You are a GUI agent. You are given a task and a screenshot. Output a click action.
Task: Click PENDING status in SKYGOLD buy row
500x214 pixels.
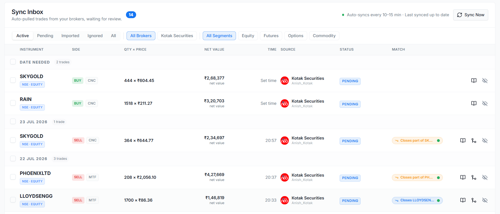(350, 81)
